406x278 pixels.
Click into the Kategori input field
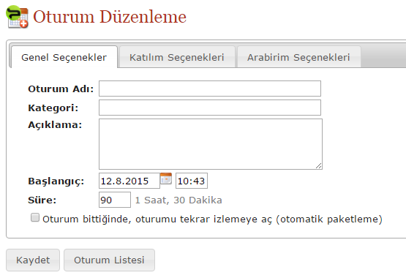[210, 108]
